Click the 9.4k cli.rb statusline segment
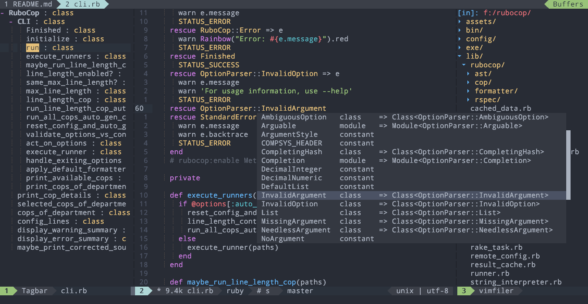Screen dimensions: 588x304 tap(189, 291)
